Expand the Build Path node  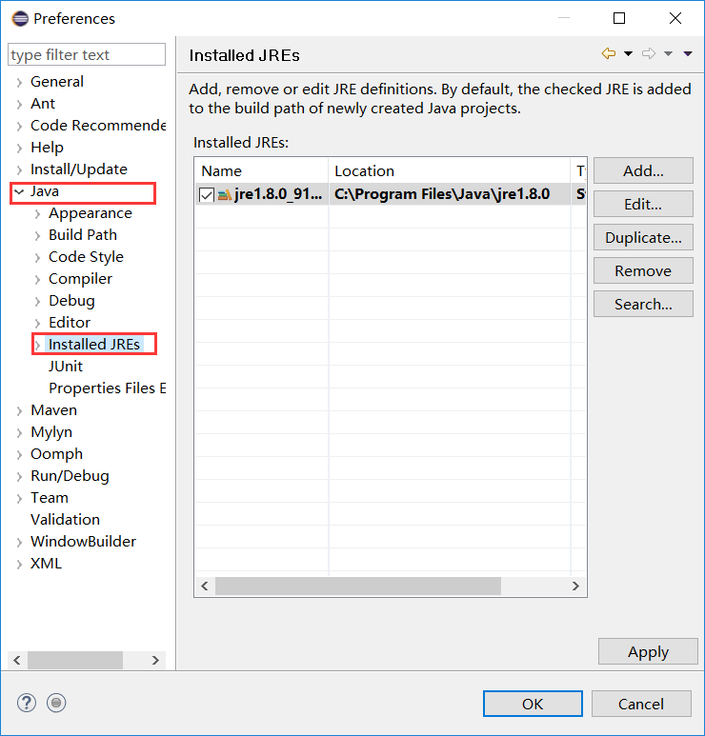(x=37, y=235)
